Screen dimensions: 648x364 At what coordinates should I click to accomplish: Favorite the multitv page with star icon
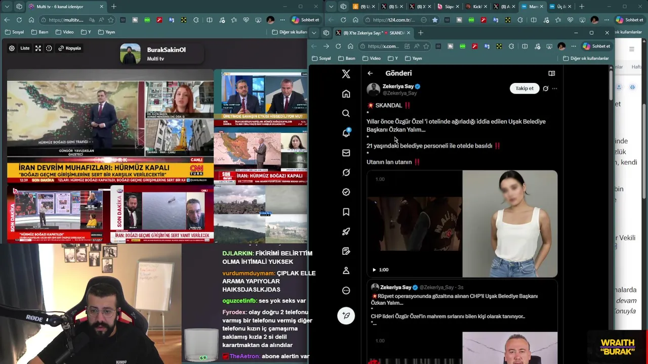click(x=110, y=20)
